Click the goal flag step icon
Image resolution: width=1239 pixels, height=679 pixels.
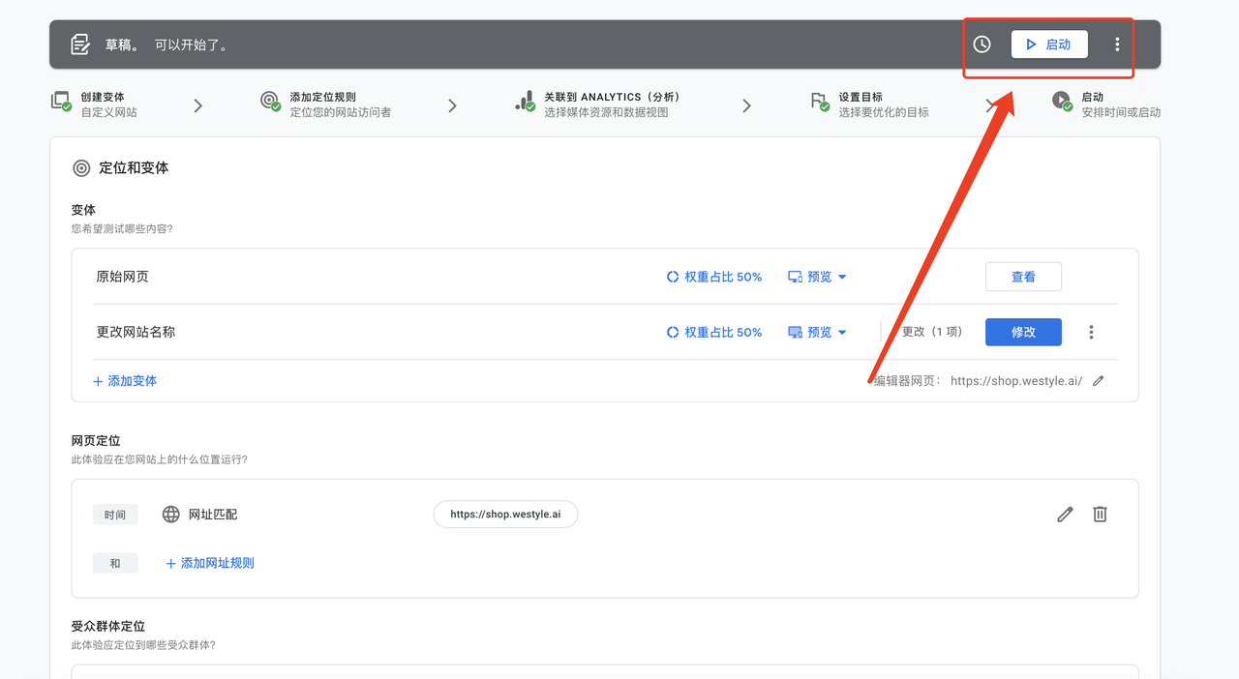820,102
